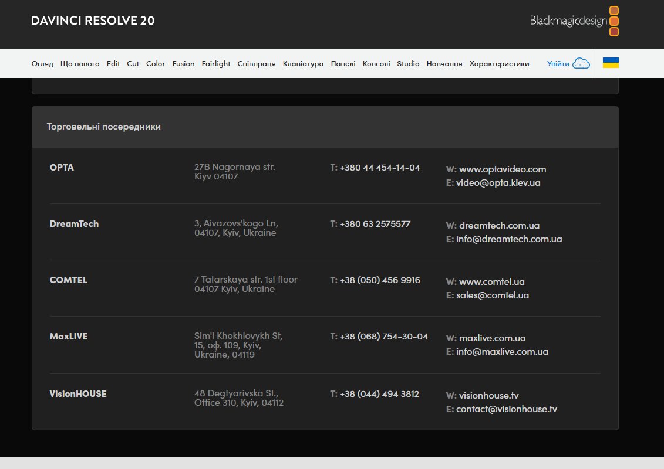Select the COMTEL reseller name
The image size is (664, 469).
pyautogui.click(x=69, y=280)
